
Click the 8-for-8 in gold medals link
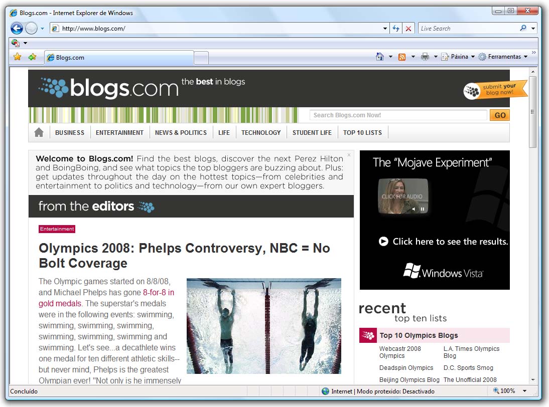point(106,298)
